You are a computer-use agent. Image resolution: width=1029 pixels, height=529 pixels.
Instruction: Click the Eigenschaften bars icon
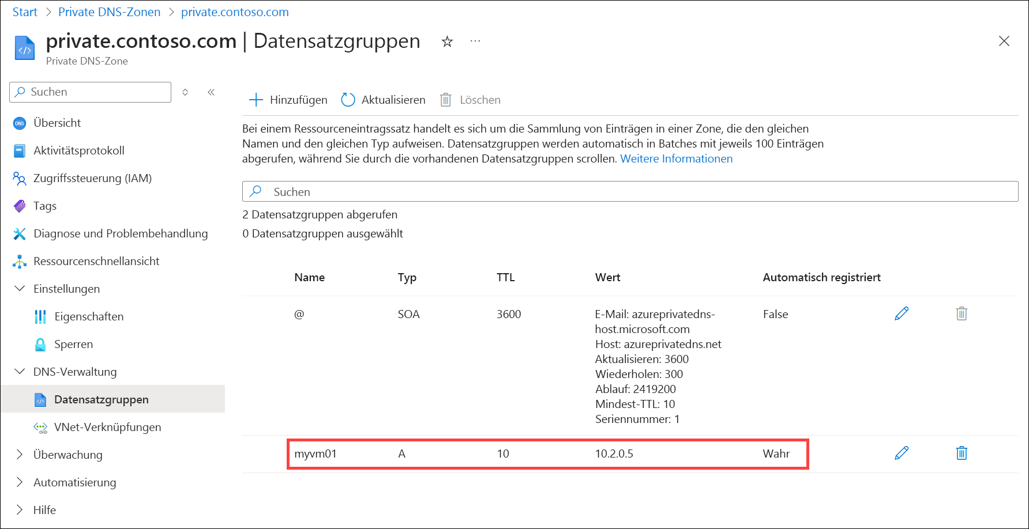tap(40, 317)
